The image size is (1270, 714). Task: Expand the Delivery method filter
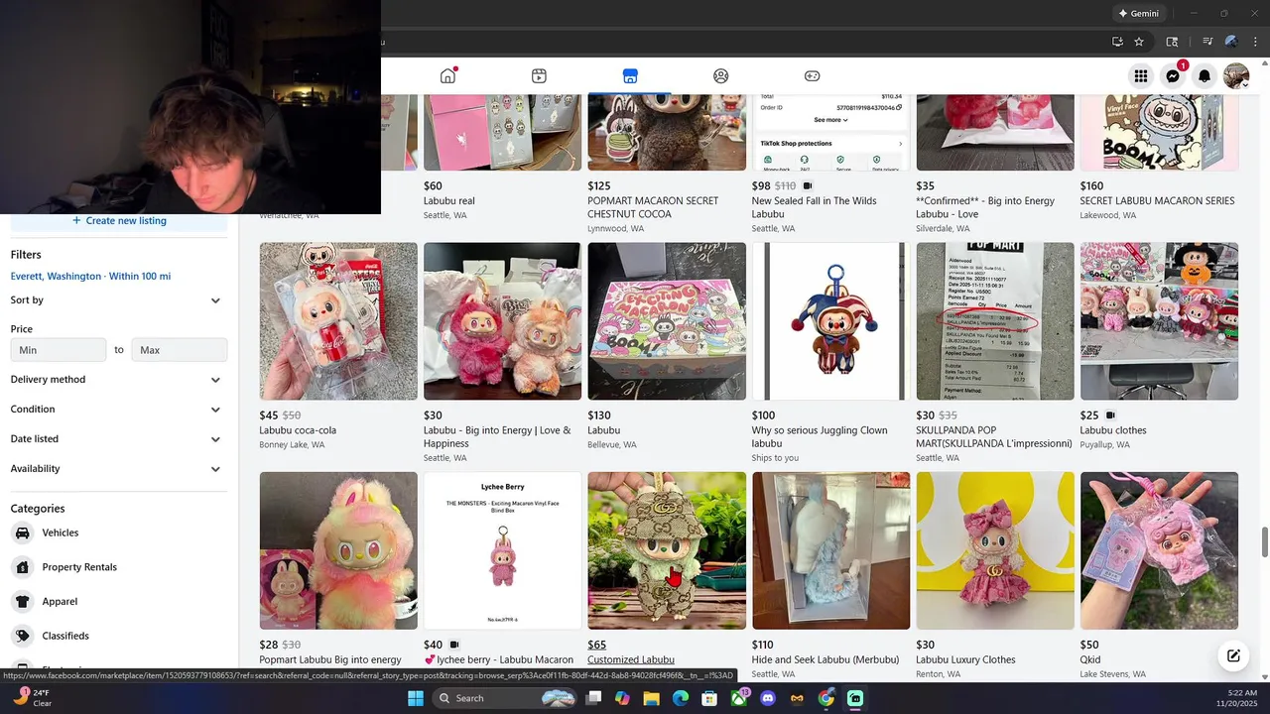[119, 380]
